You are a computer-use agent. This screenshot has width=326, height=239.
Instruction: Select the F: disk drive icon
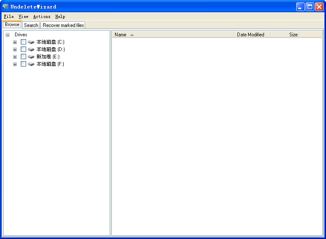[31, 64]
